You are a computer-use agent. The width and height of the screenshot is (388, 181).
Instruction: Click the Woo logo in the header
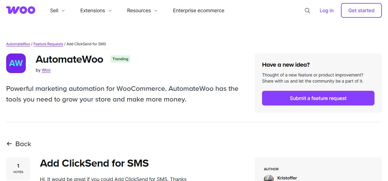click(x=21, y=10)
